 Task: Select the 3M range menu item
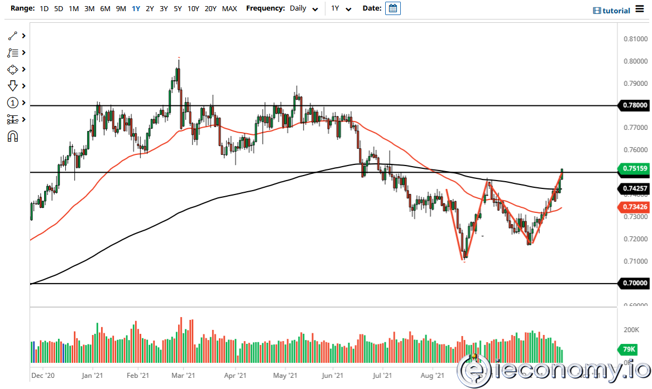[89, 8]
